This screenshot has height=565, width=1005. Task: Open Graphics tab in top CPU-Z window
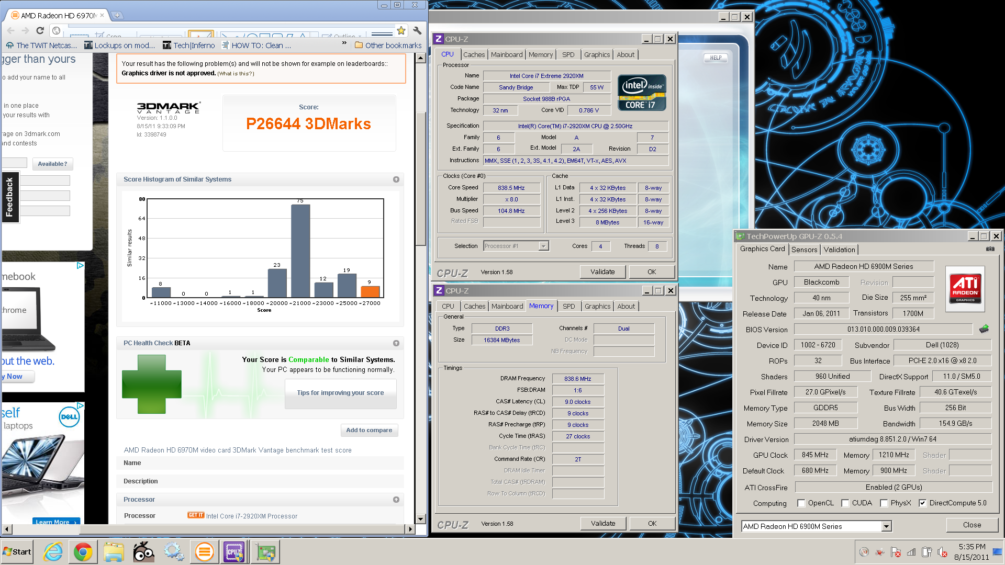tap(597, 54)
